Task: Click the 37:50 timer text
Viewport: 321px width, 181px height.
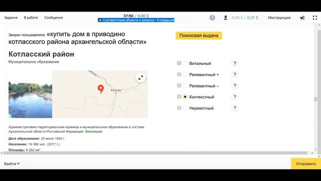Action: (x=128, y=16)
